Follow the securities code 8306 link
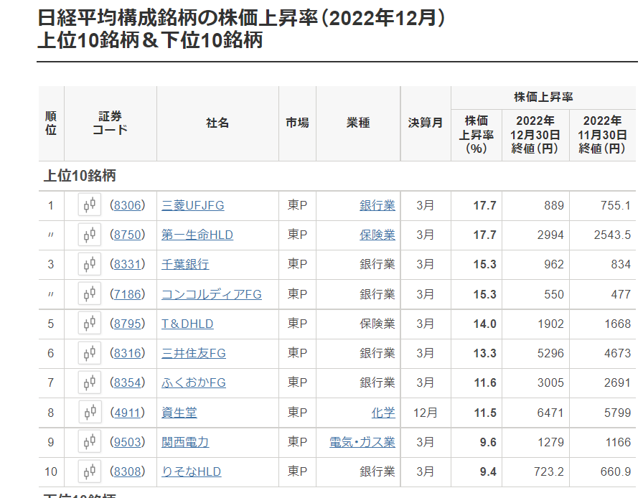Viewport: 643px width, 498px height. coord(127,205)
